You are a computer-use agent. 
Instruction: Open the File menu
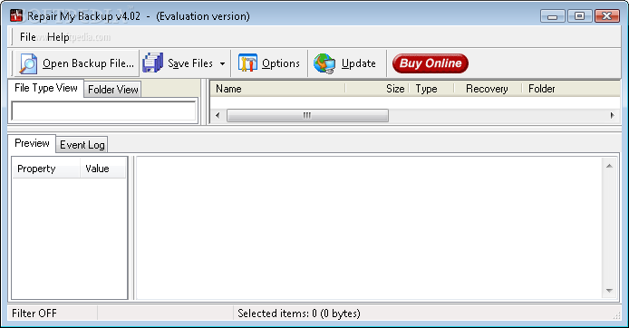click(x=28, y=37)
